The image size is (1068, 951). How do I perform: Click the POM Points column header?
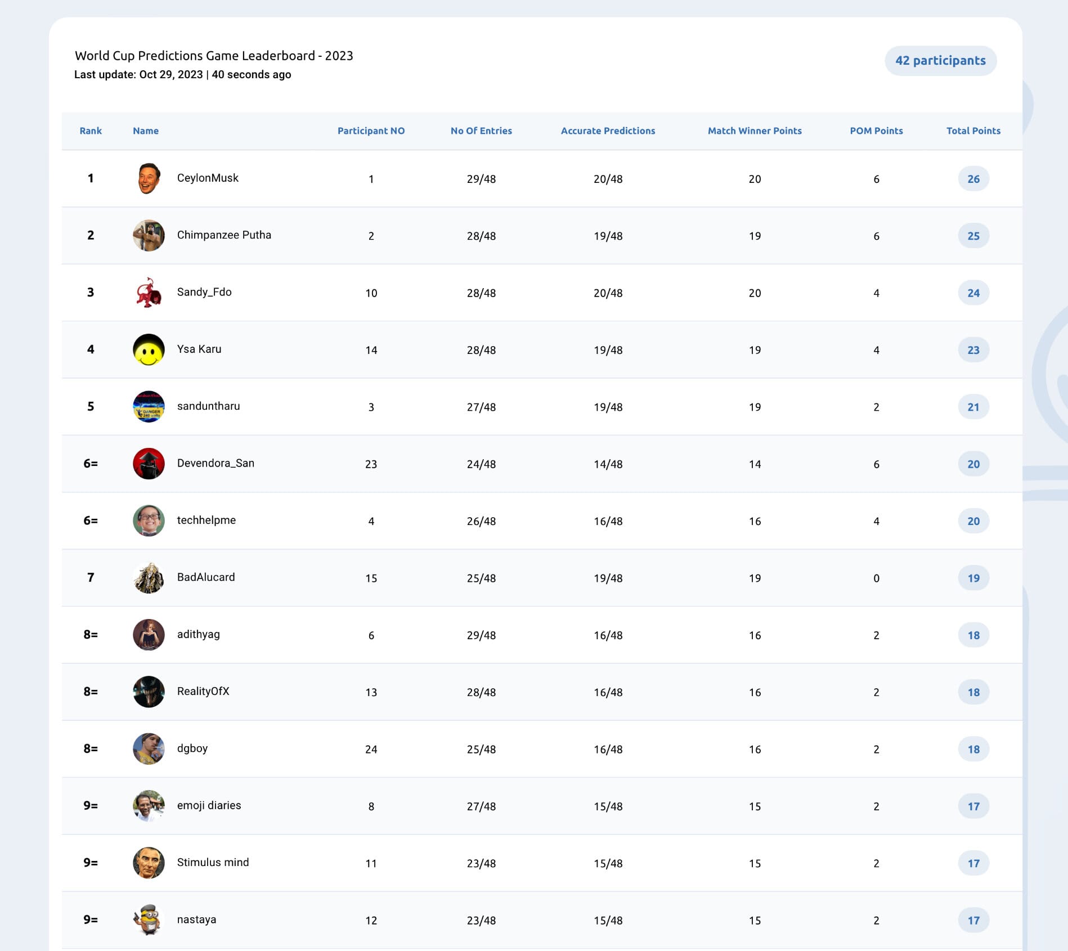[876, 131]
